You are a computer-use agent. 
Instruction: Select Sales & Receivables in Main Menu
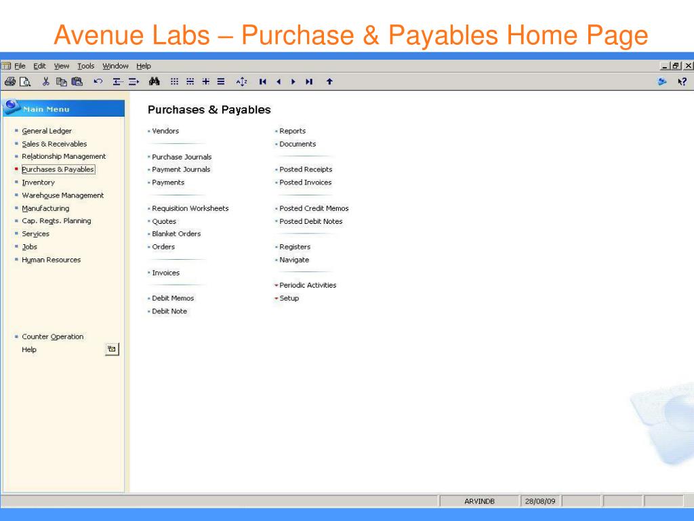pyautogui.click(x=54, y=144)
